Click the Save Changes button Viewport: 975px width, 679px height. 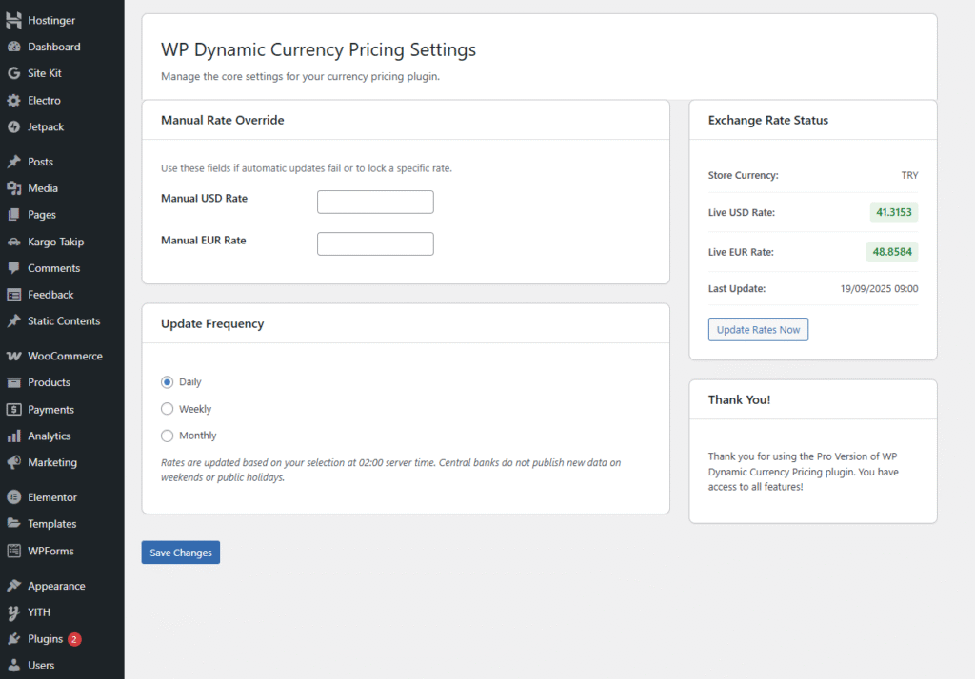pyautogui.click(x=180, y=552)
